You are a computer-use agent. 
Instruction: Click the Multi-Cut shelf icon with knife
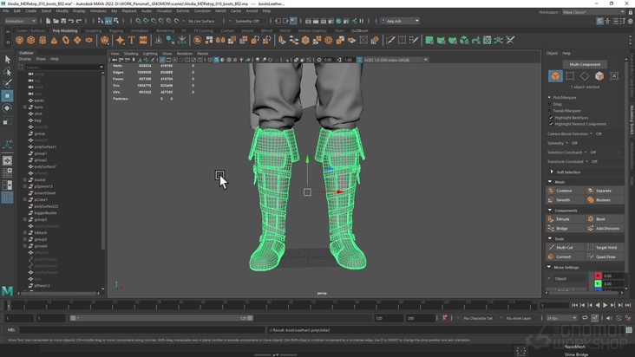point(390,40)
